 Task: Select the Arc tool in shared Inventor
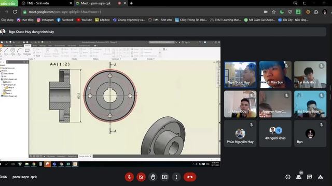coord(20,52)
